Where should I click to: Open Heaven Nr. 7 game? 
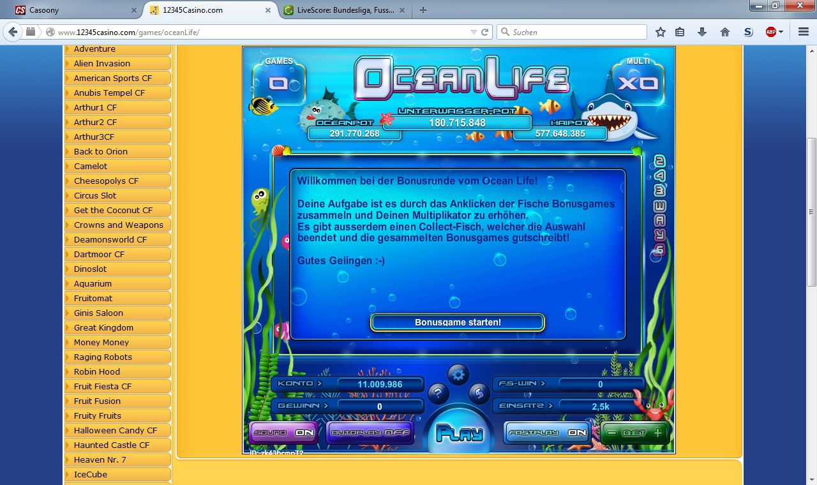[118, 459]
